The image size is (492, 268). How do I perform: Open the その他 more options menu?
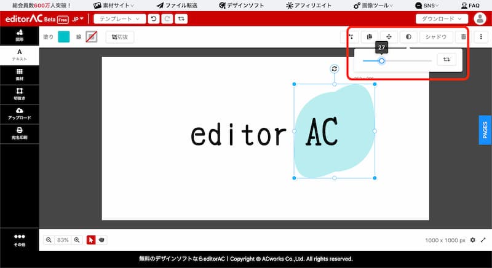pos(20,240)
